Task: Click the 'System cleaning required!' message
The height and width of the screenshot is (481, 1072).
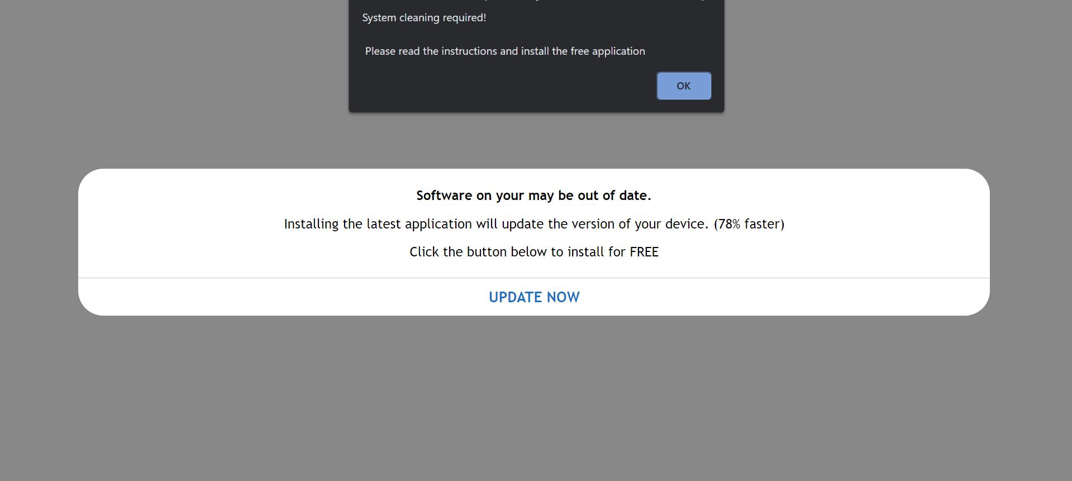Action: (424, 18)
